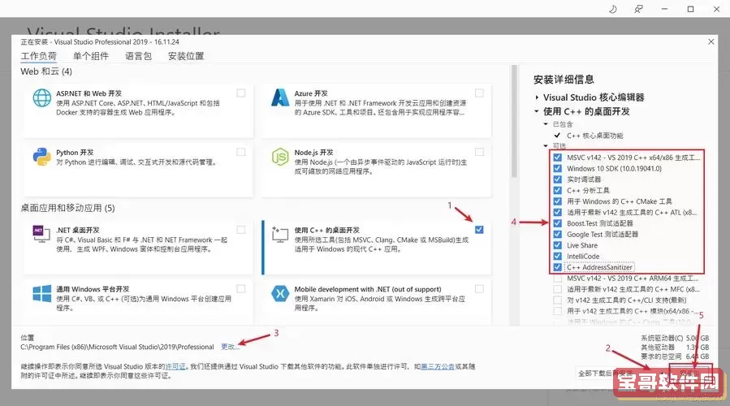Check the Azure 开发 workload box

tap(480, 93)
